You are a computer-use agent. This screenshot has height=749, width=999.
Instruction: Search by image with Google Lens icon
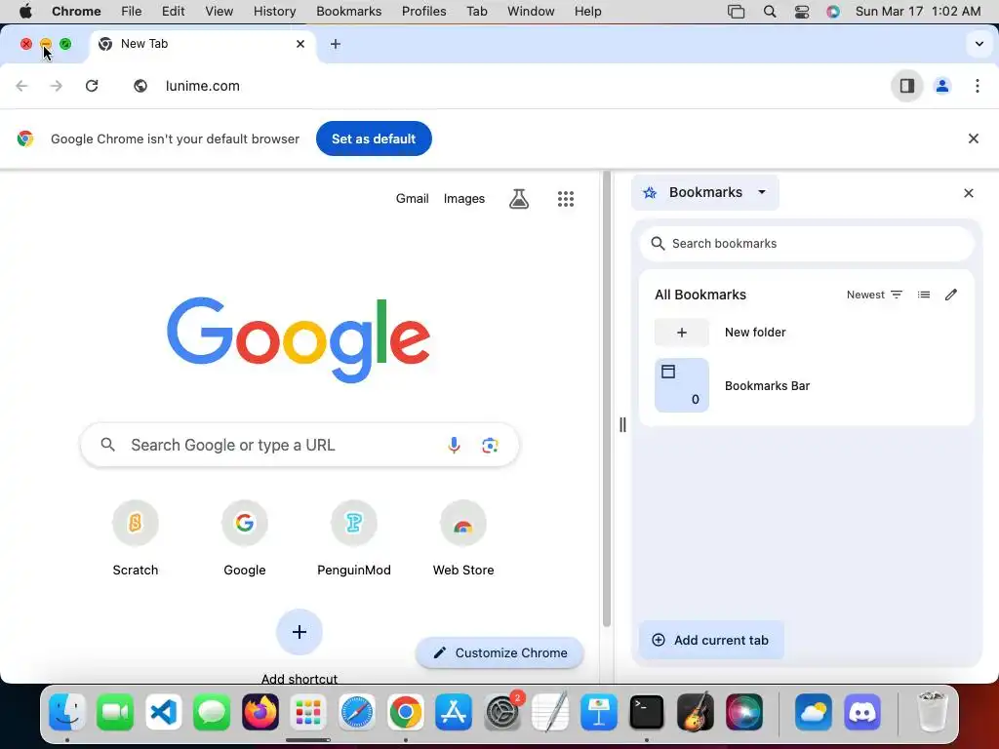point(490,445)
